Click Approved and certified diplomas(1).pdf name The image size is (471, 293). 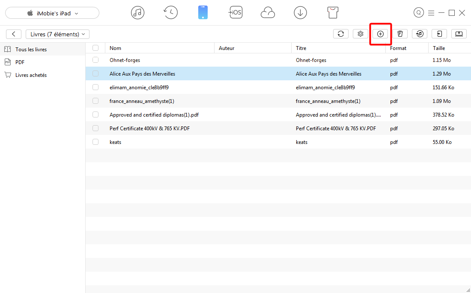(x=154, y=115)
